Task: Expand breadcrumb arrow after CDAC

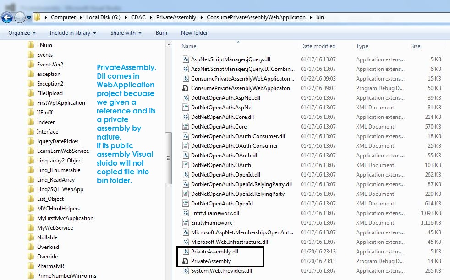Action: (151, 17)
